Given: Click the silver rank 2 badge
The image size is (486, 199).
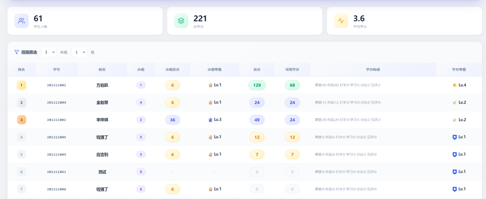Looking at the screenshot, I should (x=21, y=102).
